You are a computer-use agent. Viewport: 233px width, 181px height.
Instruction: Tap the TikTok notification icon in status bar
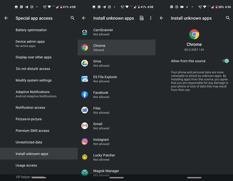click(x=187, y=7)
